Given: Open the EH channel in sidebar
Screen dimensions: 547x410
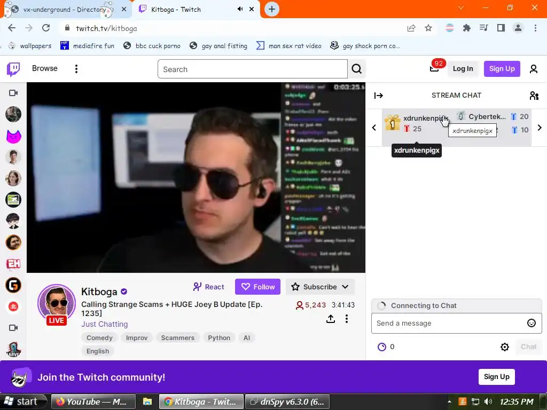Looking at the screenshot, I should [13, 264].
